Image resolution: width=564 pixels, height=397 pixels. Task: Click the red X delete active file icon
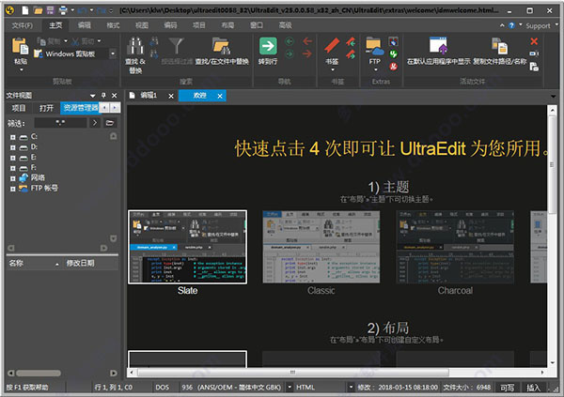(x=534, y=41)
